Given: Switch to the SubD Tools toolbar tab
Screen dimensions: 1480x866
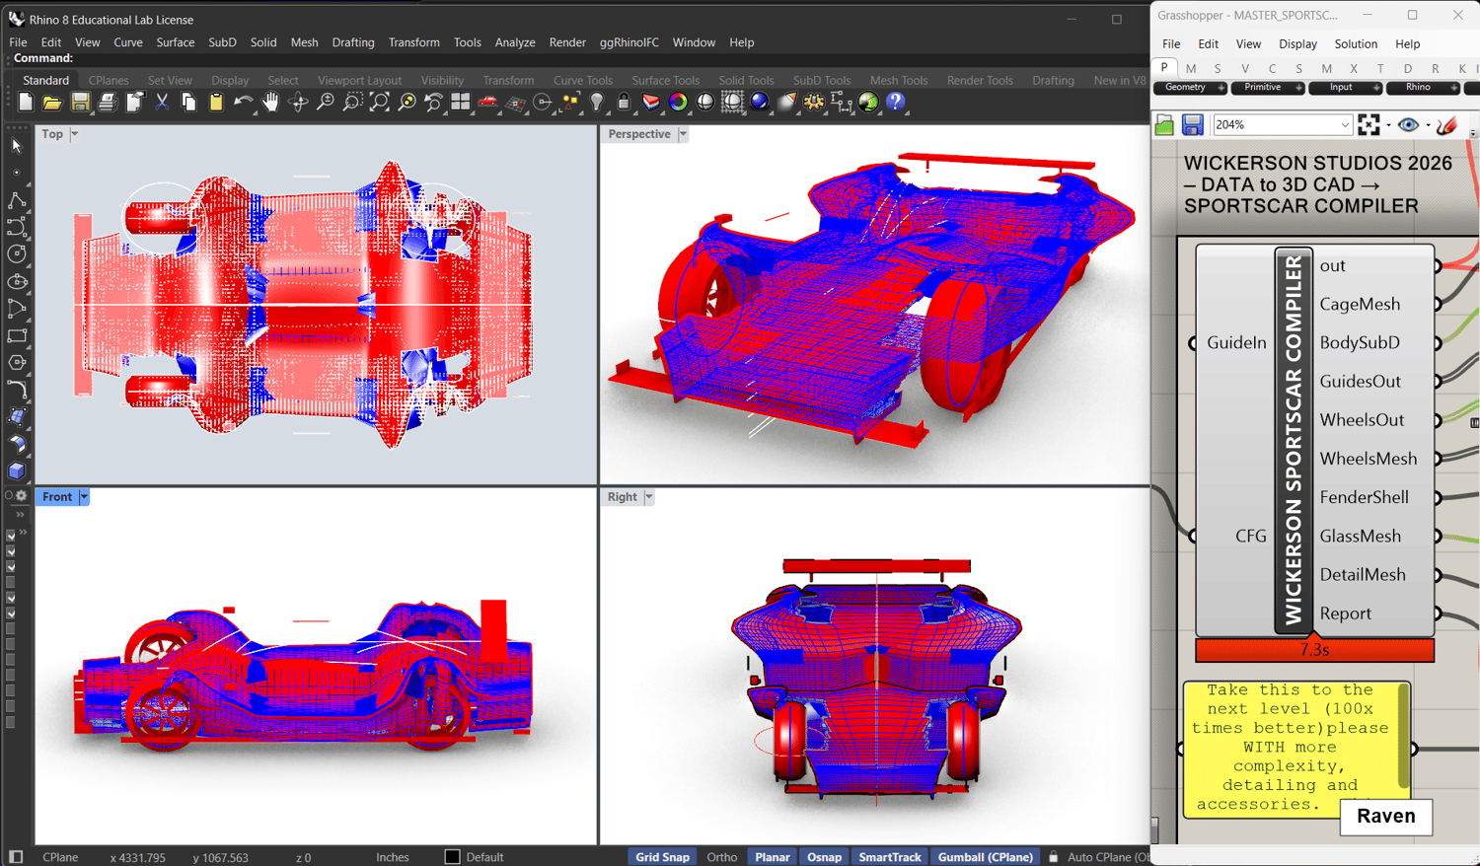Looking at the screenshot, I should pos(822,80).
